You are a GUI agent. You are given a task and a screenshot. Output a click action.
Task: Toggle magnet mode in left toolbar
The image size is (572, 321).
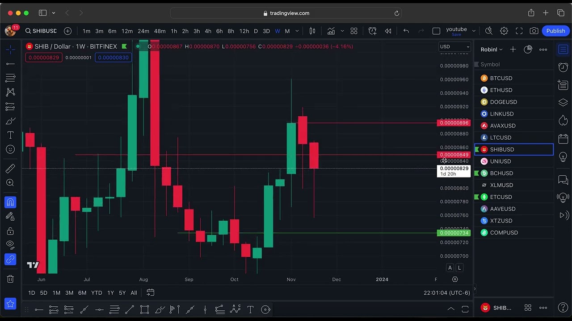(10, 202)
